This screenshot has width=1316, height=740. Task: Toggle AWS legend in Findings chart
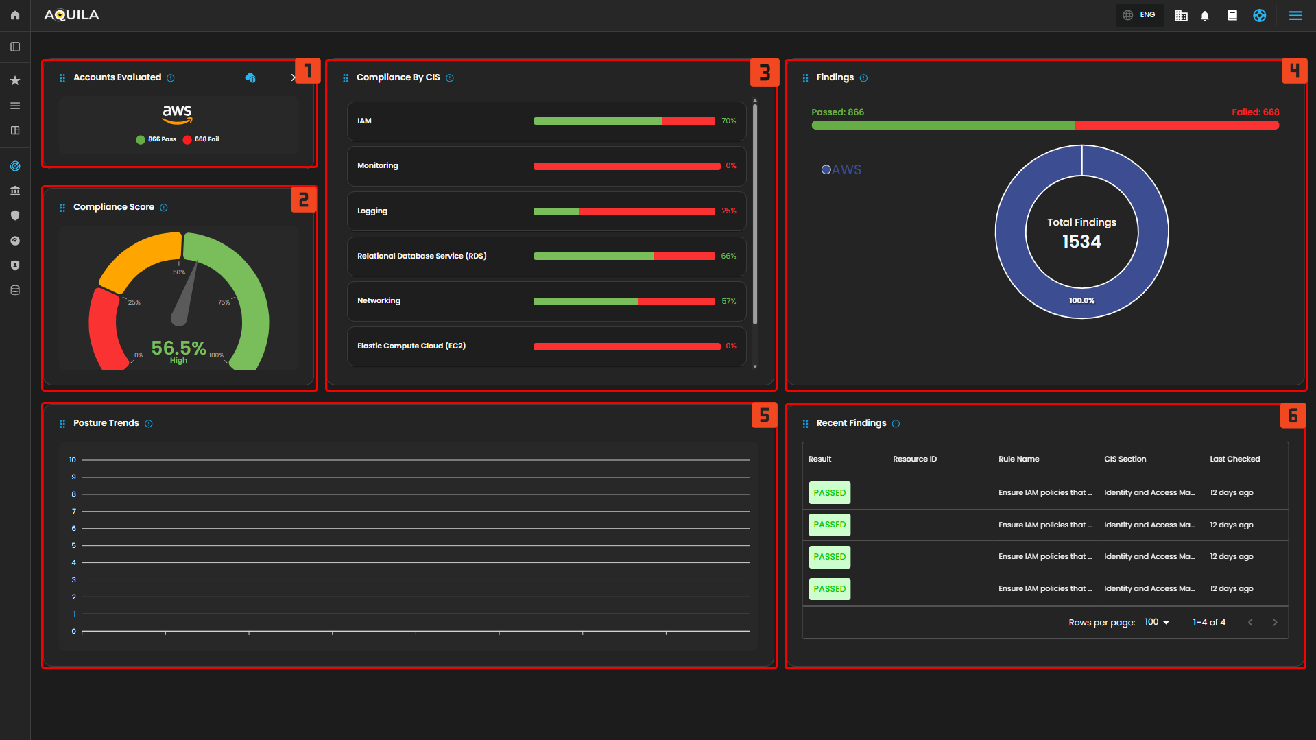click(x=841, y=169)
